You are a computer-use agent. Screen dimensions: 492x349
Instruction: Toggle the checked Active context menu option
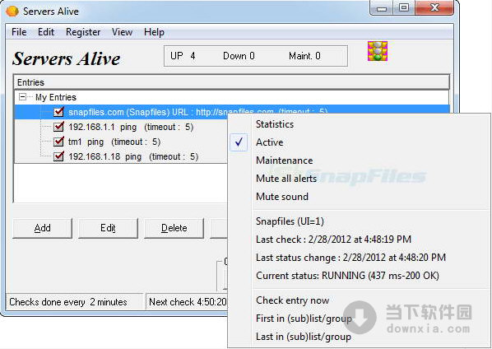[360, 142]
